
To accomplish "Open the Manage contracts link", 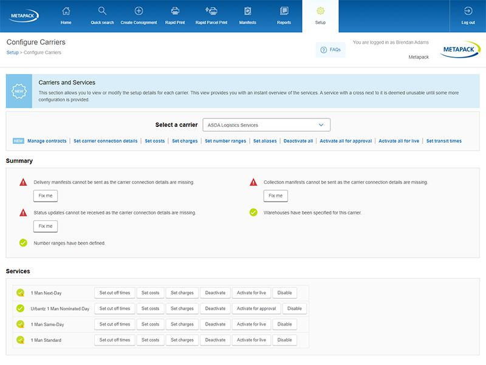I will click(x=47, y=141).
